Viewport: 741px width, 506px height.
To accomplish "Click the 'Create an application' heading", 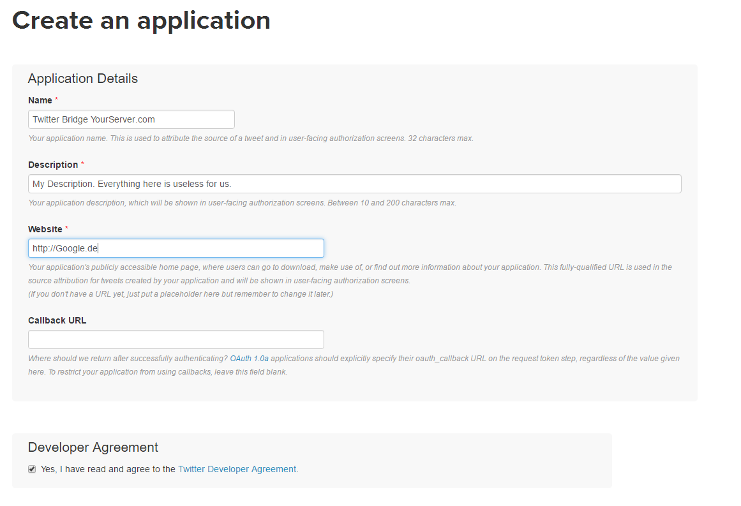I will pyautogui.click(x=141, y=21).
